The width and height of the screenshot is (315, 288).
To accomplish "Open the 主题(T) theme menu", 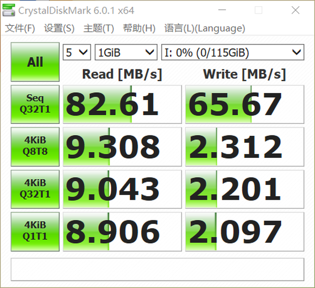I will pos(99,28).
